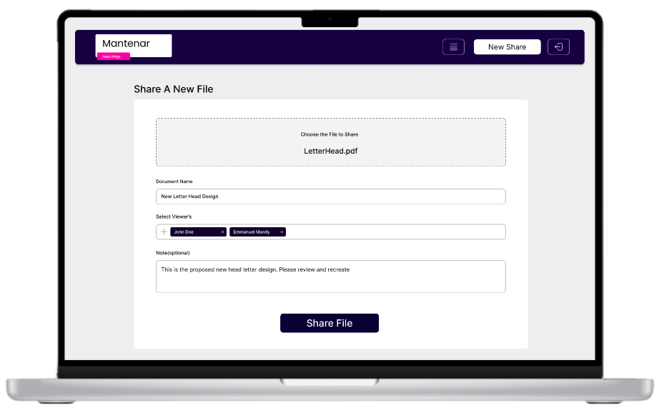Click the pink tagline badge under Mantenar
Screen dimensions: 659x413
[113, 56]
